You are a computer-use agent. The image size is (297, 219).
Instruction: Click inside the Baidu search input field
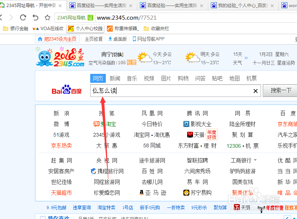167,90
